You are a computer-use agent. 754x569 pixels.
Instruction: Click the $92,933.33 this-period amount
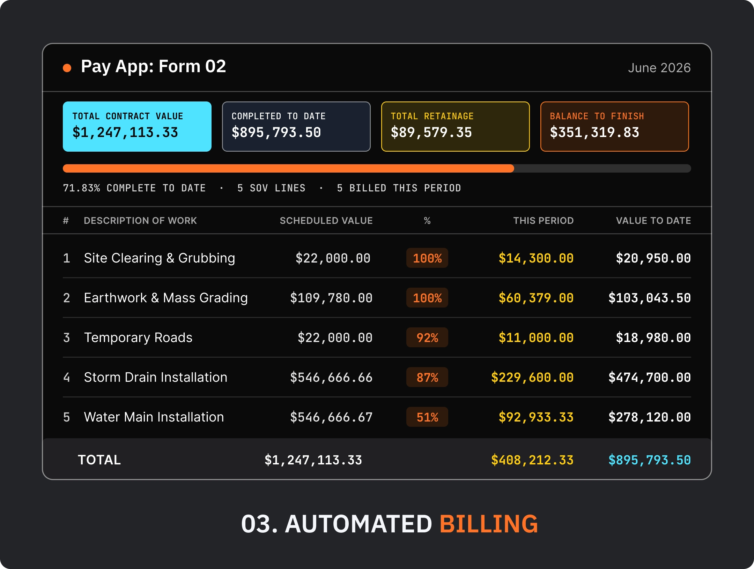(x=536, y=417)
